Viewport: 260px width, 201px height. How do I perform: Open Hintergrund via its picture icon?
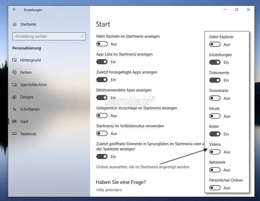(14, 60)
